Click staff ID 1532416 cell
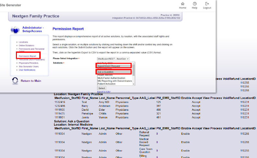Viewport: 257px width, 158px height. point(59,102)
